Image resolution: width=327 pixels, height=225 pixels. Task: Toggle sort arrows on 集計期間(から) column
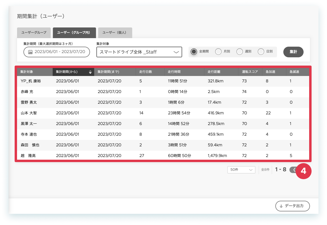(x=90, y=72)
